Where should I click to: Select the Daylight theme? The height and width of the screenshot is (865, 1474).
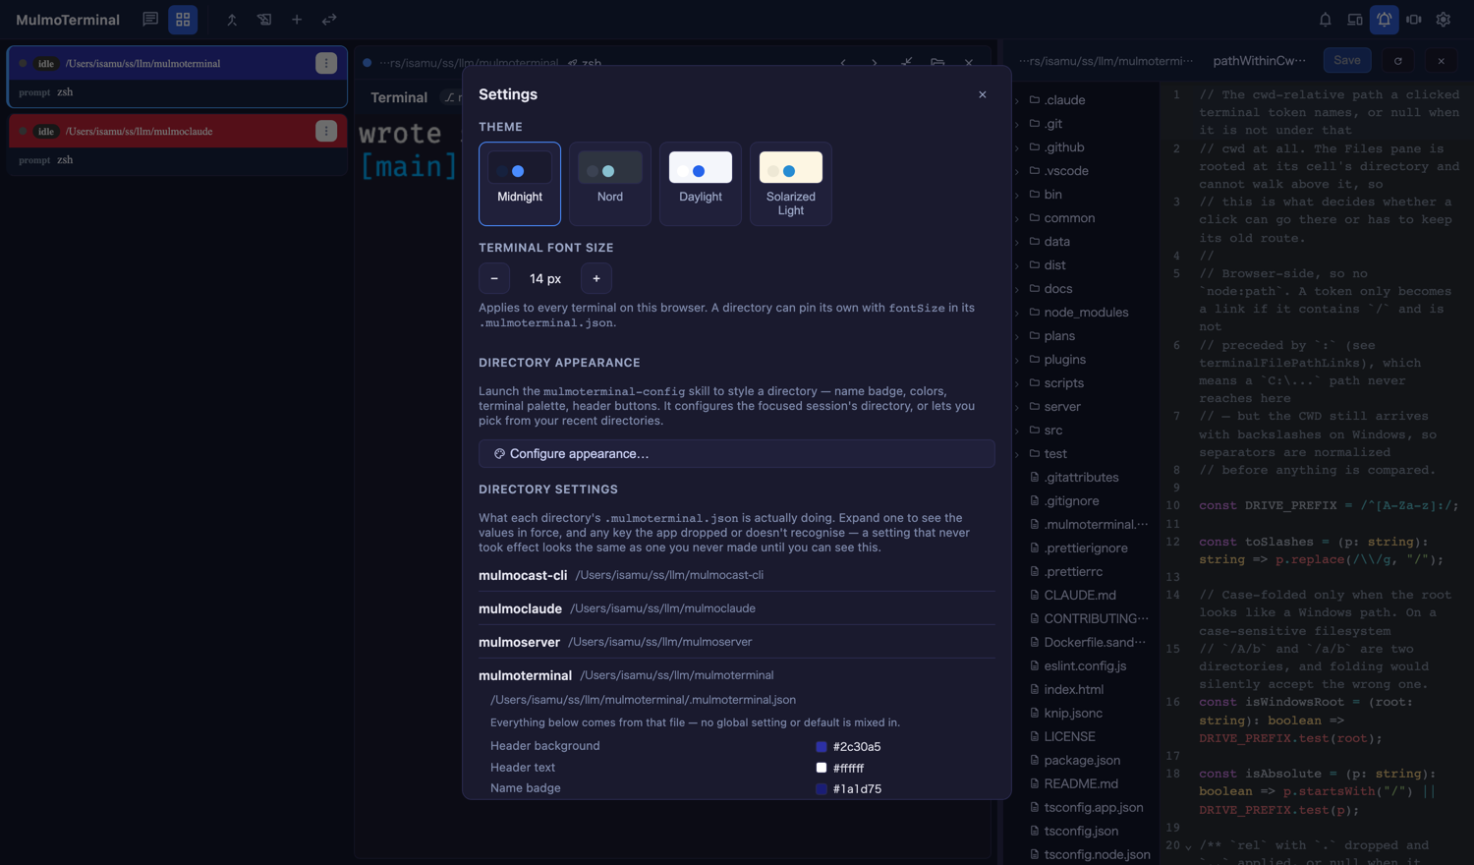coord(701,184)
